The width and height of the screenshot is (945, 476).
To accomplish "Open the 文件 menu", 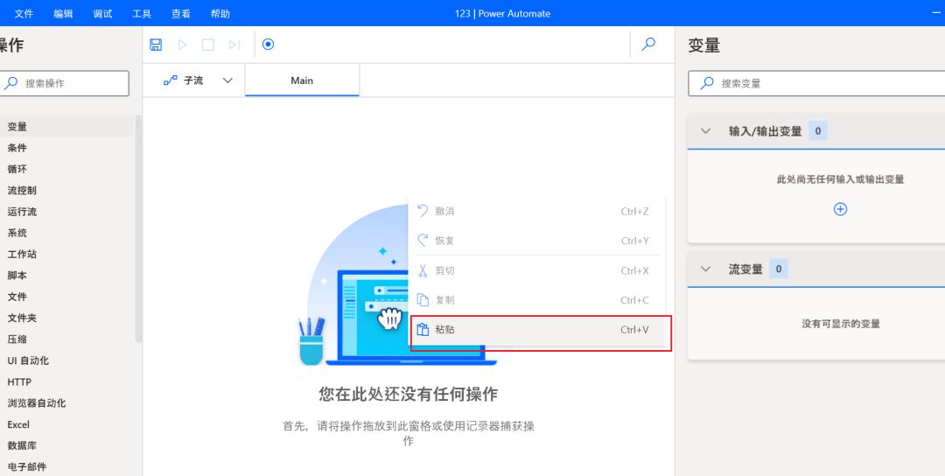I will click(24, 13).
